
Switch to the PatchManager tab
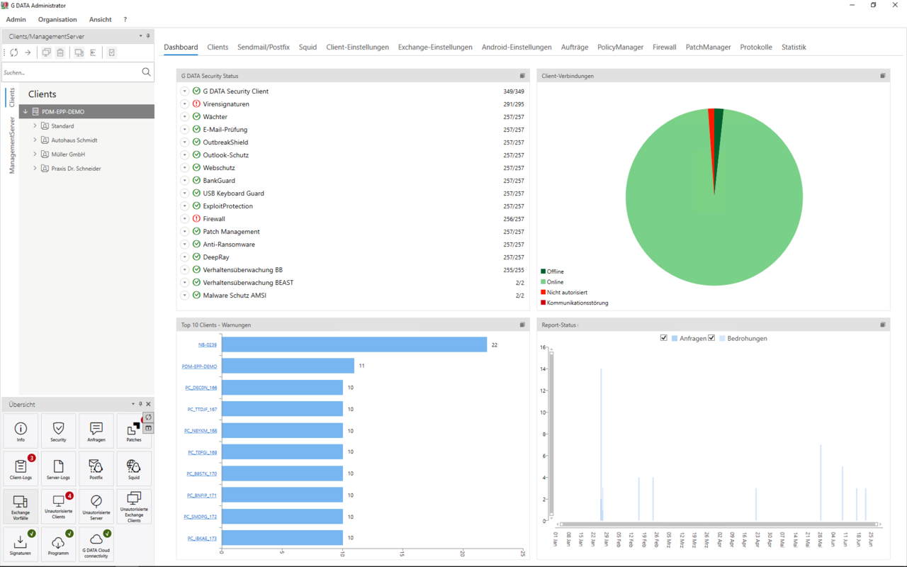[708, 47]
